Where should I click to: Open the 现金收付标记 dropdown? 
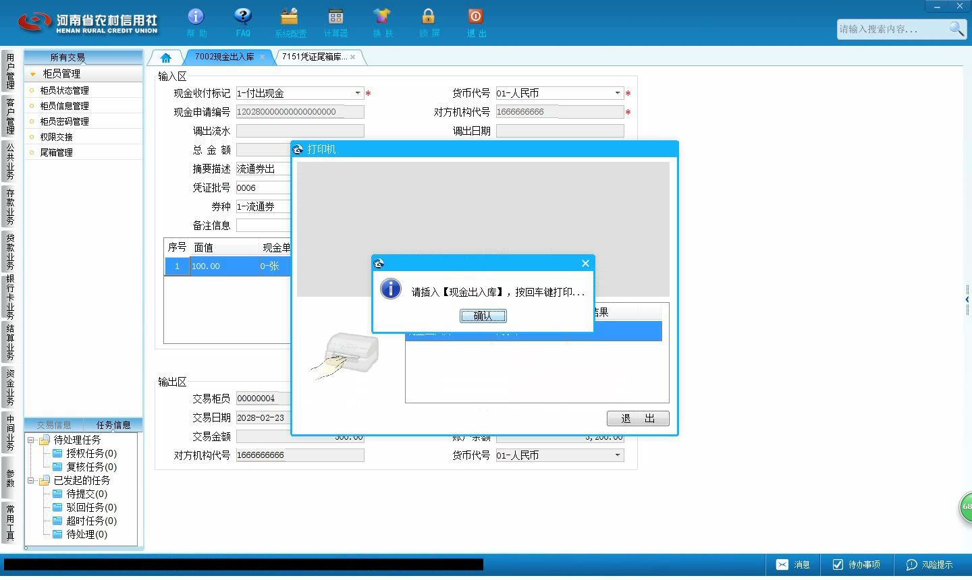(x=358, y=93)
